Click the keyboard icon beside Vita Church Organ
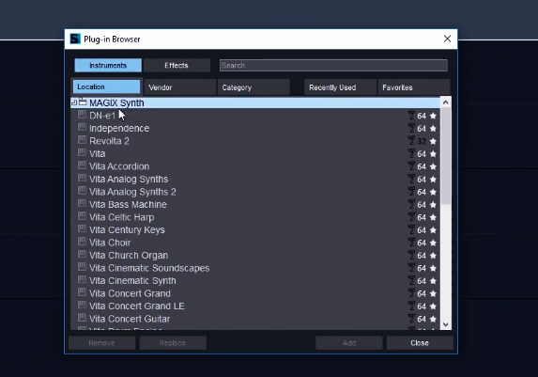Screen dimensions: 538x377 click(x=82, y=255)
